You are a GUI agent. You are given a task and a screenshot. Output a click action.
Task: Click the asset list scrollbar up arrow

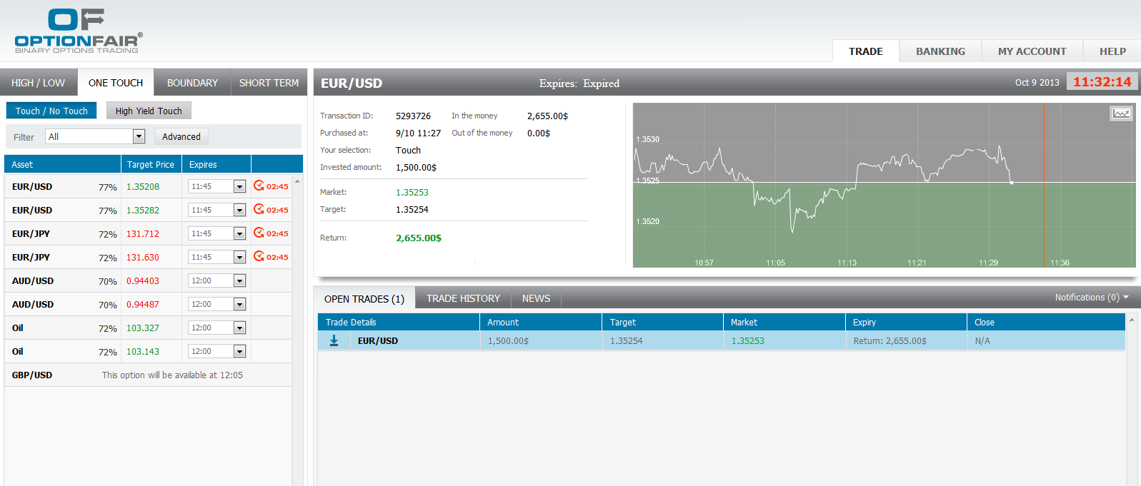coord(297,181)
